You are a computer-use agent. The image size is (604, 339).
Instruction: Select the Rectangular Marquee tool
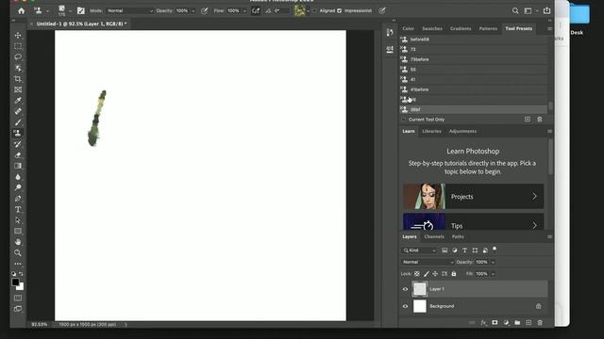tap(18, 46)
